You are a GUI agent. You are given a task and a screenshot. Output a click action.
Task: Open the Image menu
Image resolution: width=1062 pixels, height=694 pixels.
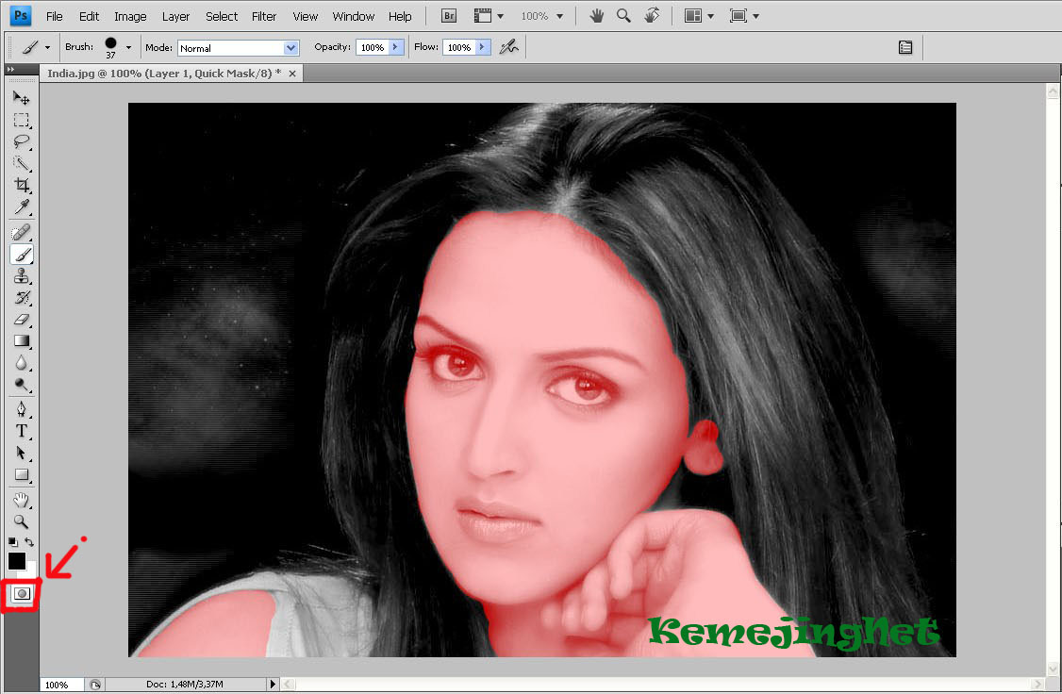tap(130, 15)
